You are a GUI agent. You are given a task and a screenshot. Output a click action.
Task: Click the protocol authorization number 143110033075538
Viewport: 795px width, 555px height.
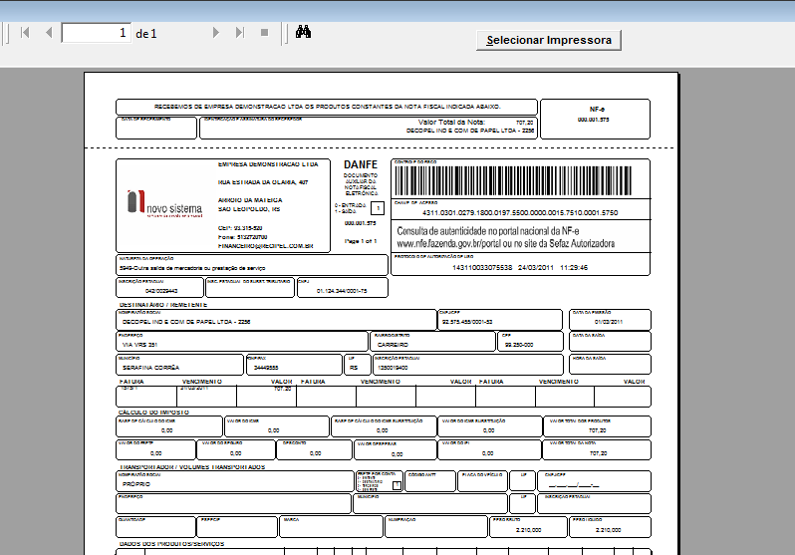point(482,268)
